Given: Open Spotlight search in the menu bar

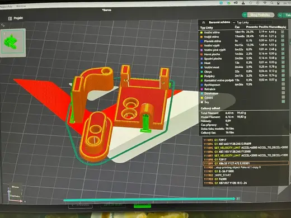Looking at the screenshot, I should pos(272,3).
